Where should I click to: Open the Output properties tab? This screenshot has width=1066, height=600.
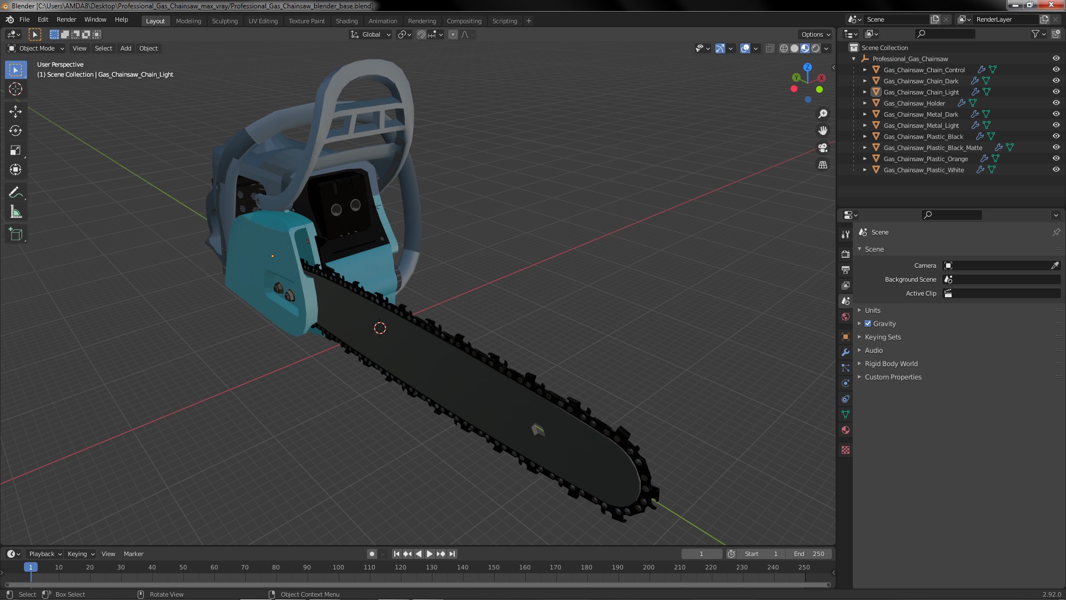[x=845, y=269]
